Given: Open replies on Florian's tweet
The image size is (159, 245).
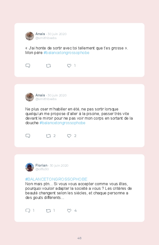Looking at the screenshot, I should [x=28, y=211].
